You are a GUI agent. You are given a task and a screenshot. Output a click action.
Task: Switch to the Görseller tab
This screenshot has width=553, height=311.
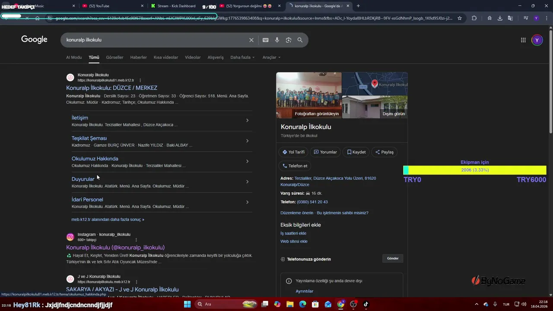(114, 57)
